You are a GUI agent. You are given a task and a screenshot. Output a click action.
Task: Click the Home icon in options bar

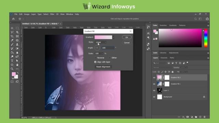(13, 19)
